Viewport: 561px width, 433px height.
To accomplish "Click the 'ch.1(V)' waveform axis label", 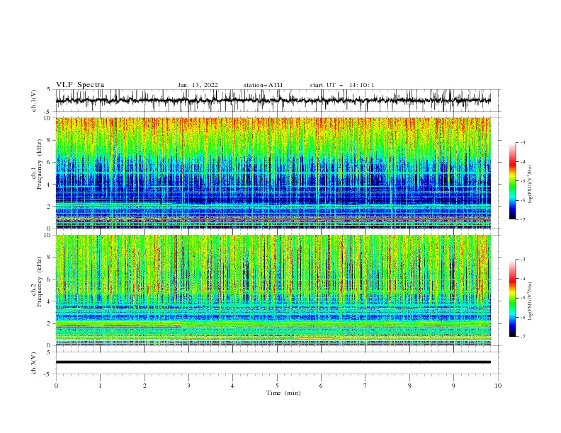I will pos(34,100).
